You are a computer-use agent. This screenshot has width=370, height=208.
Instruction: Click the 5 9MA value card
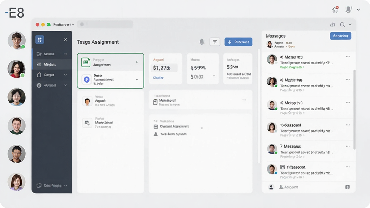pos(238,69)
